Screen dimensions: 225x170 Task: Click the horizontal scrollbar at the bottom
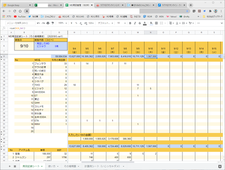pos(108,162)
